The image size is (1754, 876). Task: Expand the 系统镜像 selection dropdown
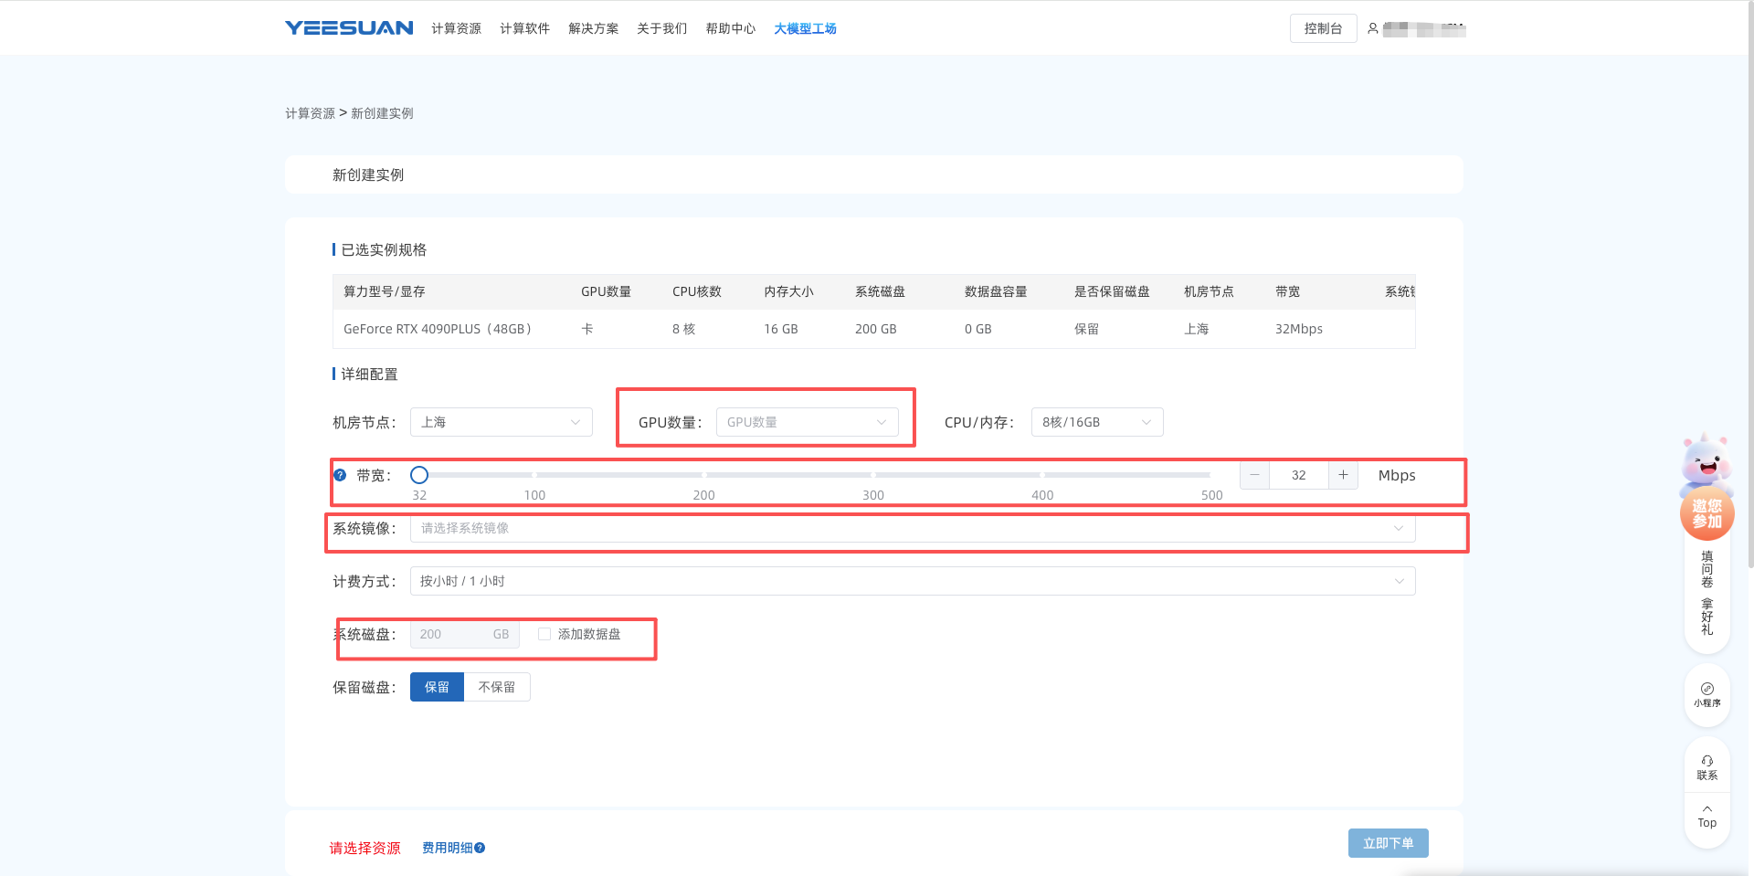[x=912, y=528]
